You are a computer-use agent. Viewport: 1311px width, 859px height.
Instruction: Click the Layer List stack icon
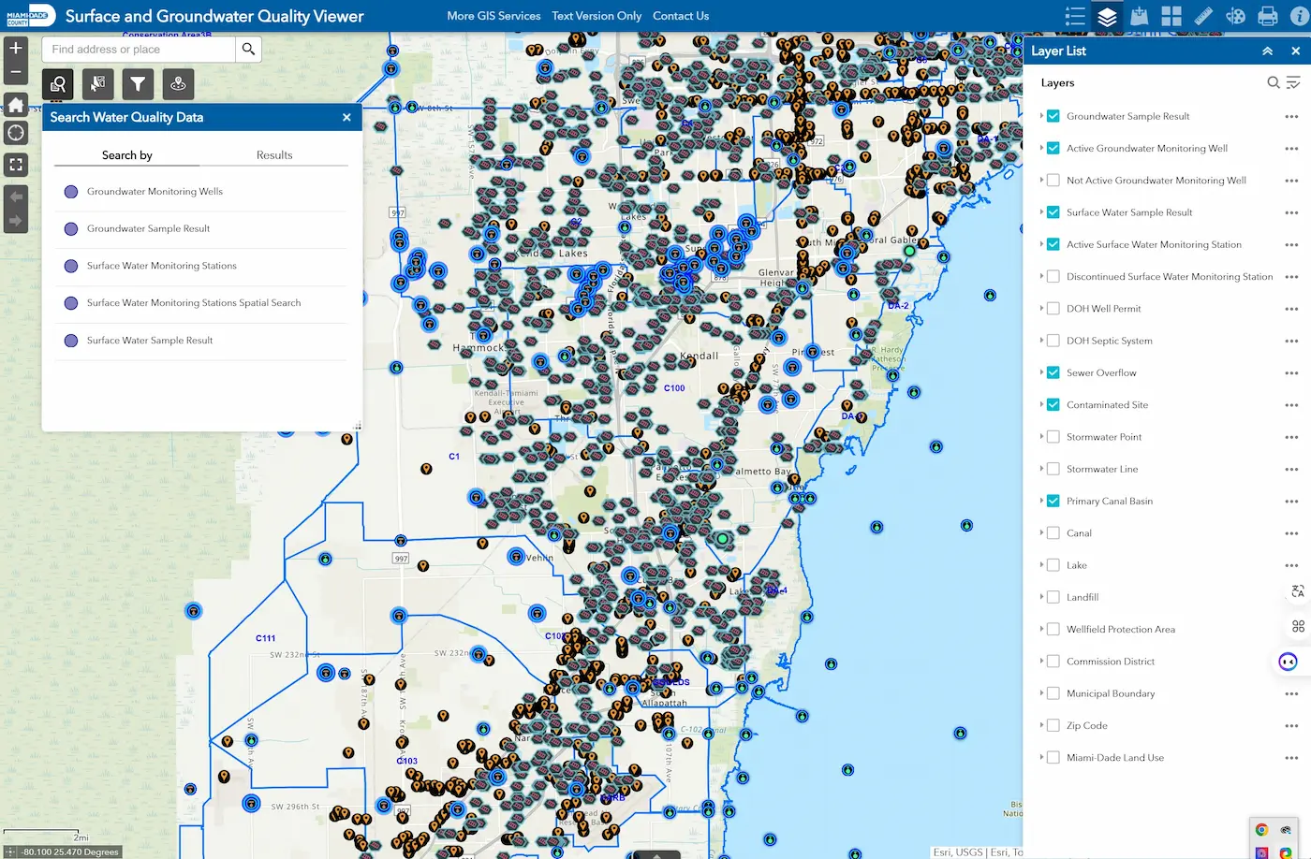[1107, 16]
